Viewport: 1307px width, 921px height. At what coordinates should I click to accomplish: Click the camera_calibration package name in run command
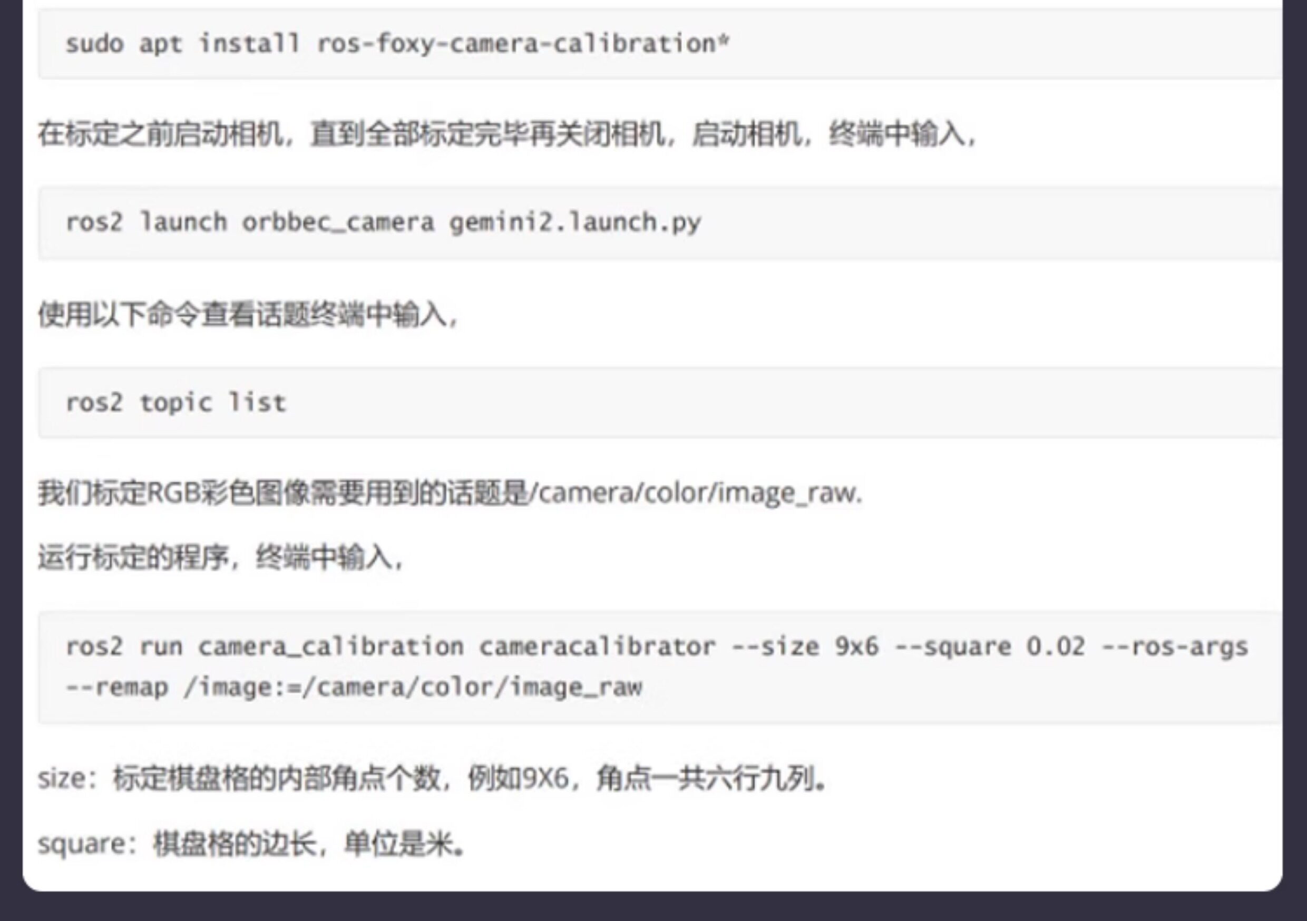point(331,647)
